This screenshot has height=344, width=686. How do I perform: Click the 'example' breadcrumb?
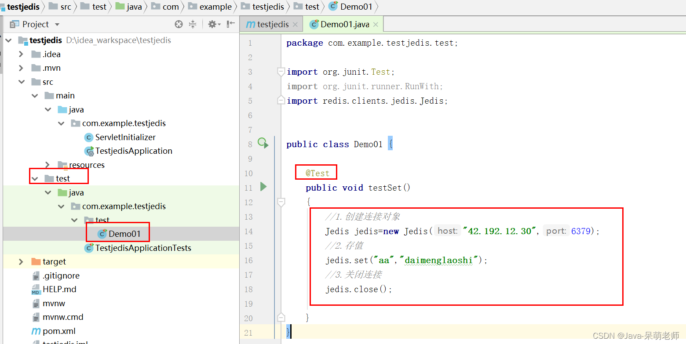215,7
